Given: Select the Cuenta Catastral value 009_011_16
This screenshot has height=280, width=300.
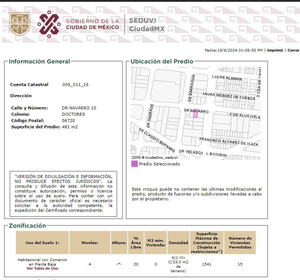Looking at the screenshot, I should 75,85.
